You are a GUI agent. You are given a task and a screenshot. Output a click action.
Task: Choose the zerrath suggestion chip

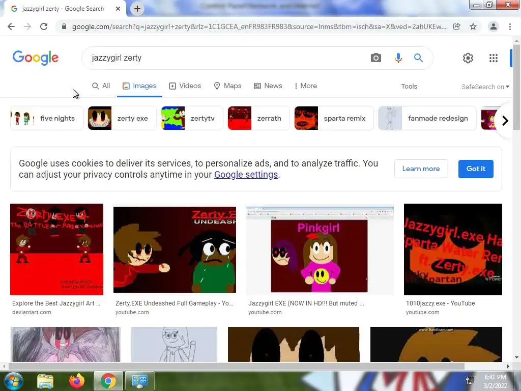pos(258,118)
